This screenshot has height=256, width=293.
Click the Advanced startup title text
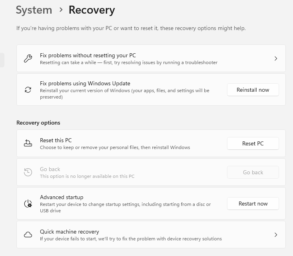pyautogui.click(x=62, y=197)
